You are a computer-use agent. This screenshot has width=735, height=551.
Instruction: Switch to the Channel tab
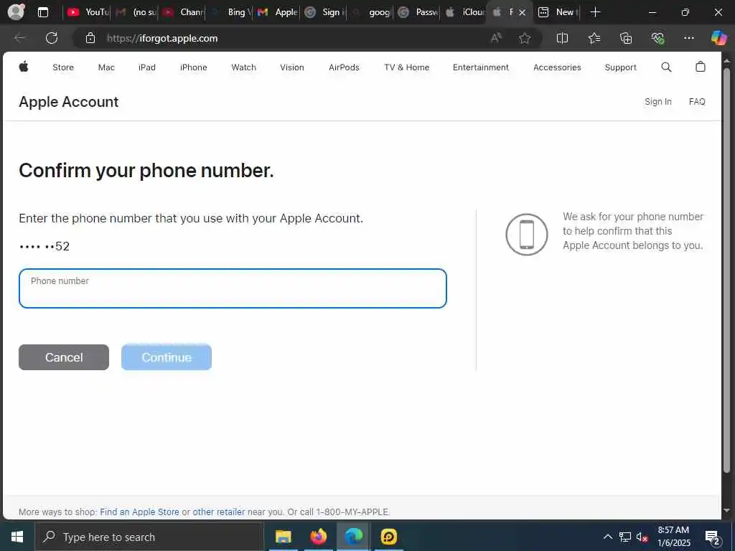pyautogui.click(x=183, y=12)
